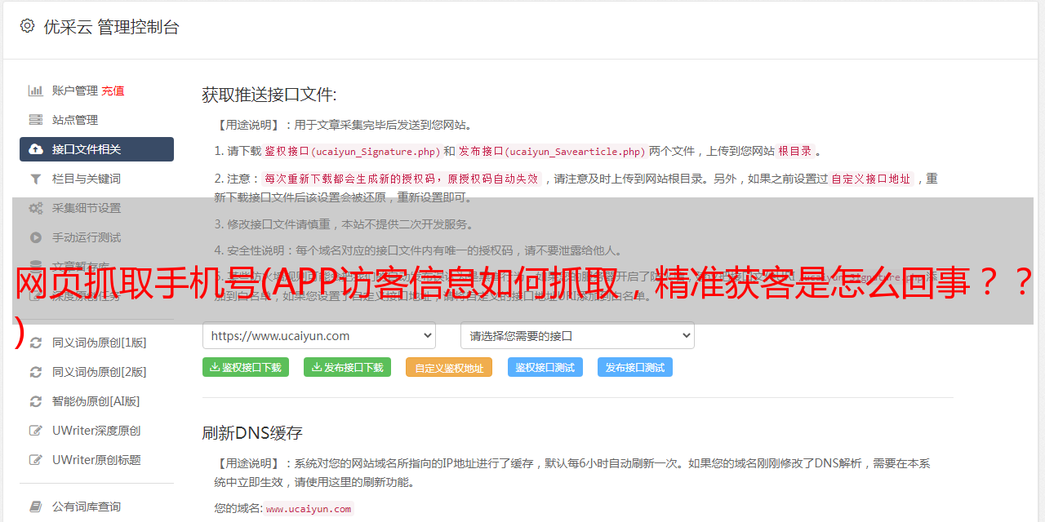Click the edit icon for UWriter深度原创
Viewport: 1045px width, 522px height.
[x=36, y=431]
